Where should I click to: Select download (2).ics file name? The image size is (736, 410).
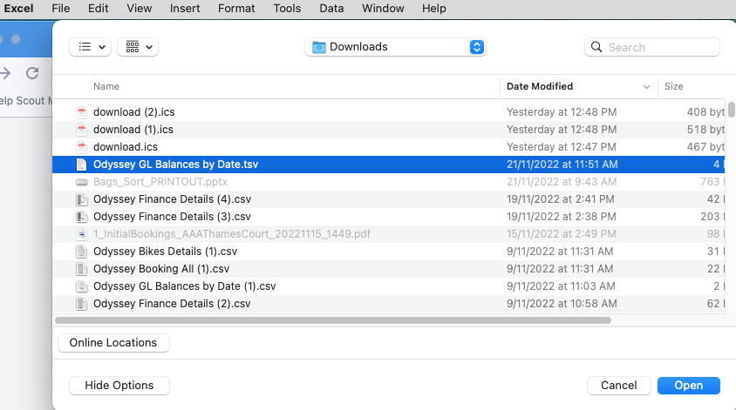pos(133,112)
